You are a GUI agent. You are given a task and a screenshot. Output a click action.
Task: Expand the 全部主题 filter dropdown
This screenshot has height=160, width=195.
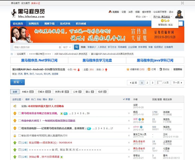coord(18,99)
